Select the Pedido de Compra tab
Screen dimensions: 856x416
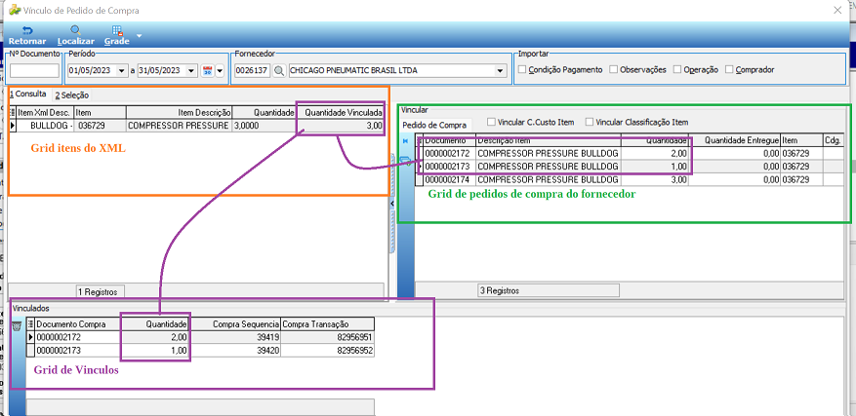[x=434, y=125]
